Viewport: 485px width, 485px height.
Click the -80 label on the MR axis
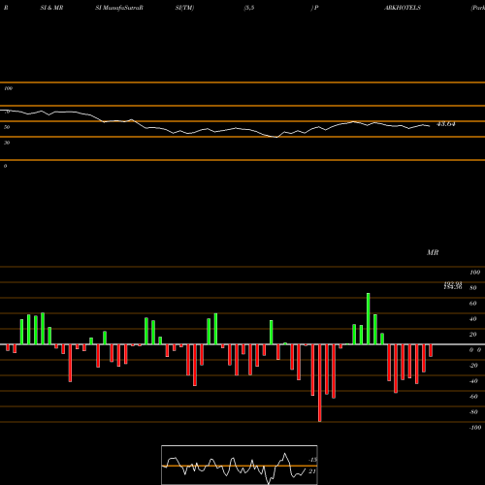coord(473,412)
